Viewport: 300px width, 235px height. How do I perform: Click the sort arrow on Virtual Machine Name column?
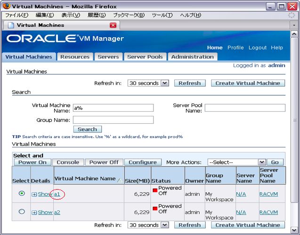(x=120, y=180)
